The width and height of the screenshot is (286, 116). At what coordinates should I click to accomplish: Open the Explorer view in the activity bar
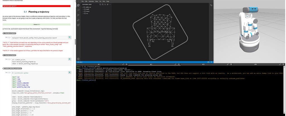click(78, 5)
